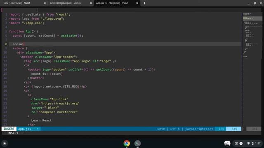
Task: Click "App-logo" className on line 12
Action: (81, 61)
